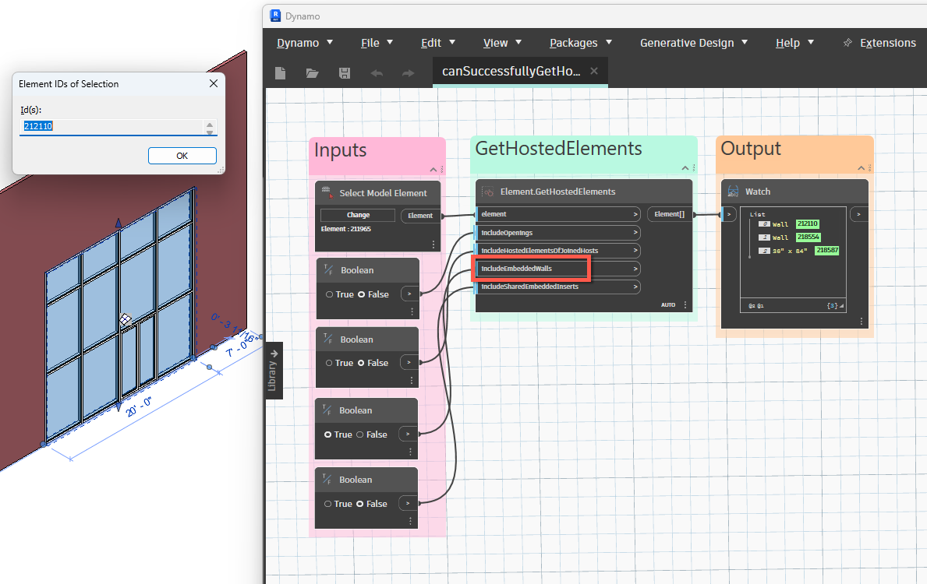
Task: Redo using the right arrow toolbar icon
Action: tap(408, 73)
